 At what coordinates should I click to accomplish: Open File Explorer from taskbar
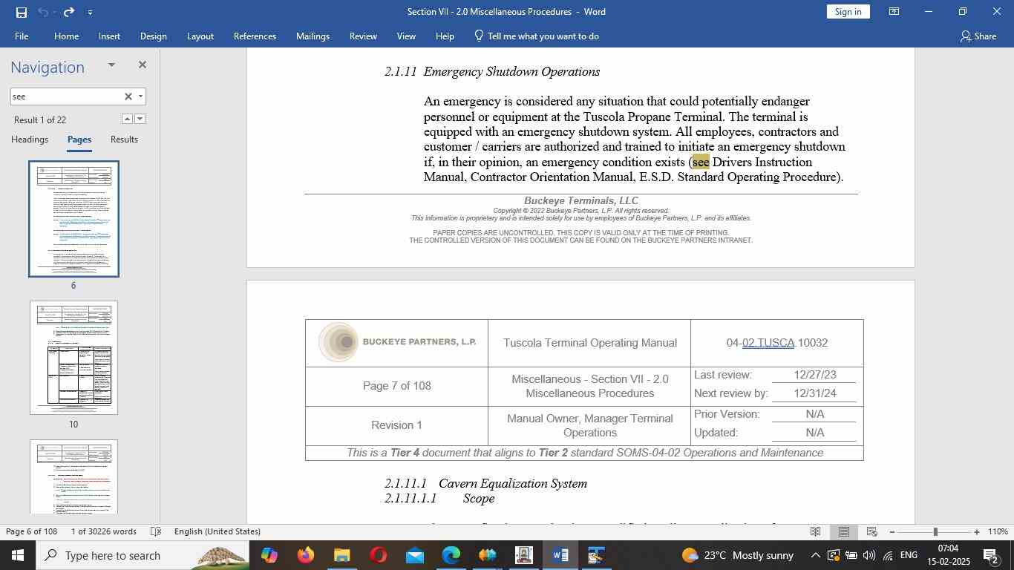pos(341,555)
